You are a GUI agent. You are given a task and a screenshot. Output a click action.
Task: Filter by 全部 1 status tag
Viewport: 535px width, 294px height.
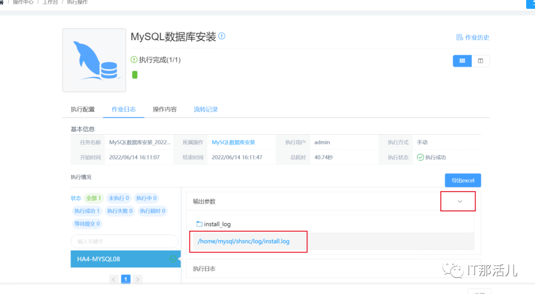(94, 198)
